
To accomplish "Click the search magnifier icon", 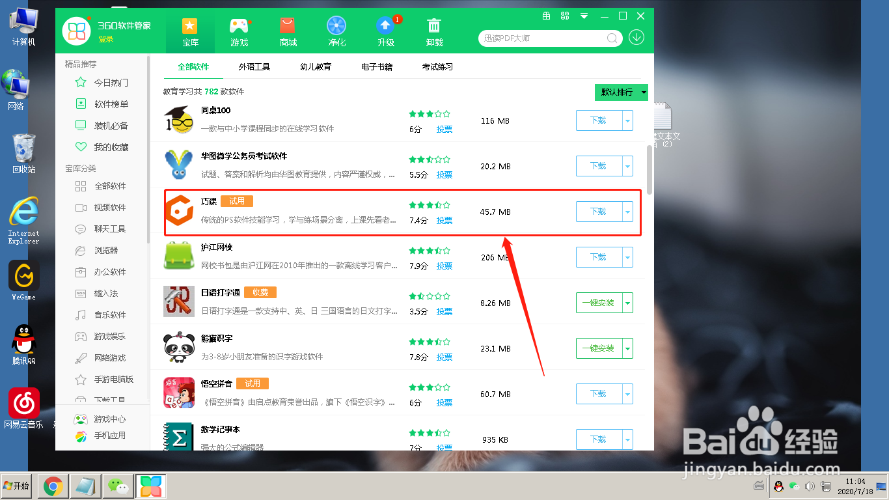I will pyautogui.click(x=612, y=38).
